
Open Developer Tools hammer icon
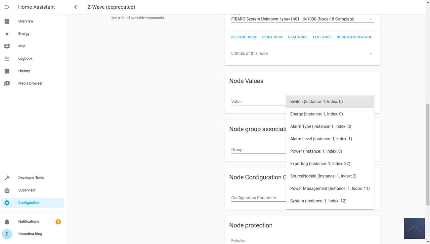click(7, 178)
